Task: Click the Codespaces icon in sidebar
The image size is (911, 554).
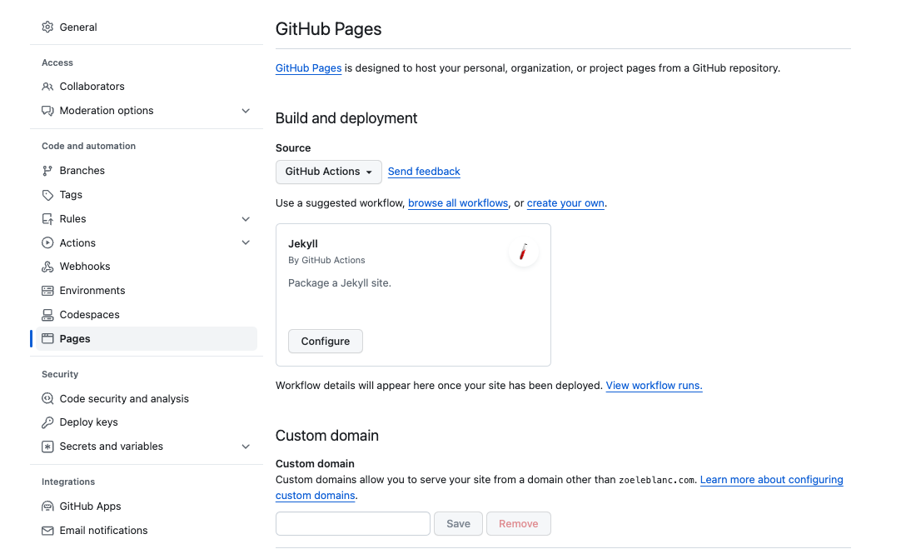Action: tap(47, 315)
